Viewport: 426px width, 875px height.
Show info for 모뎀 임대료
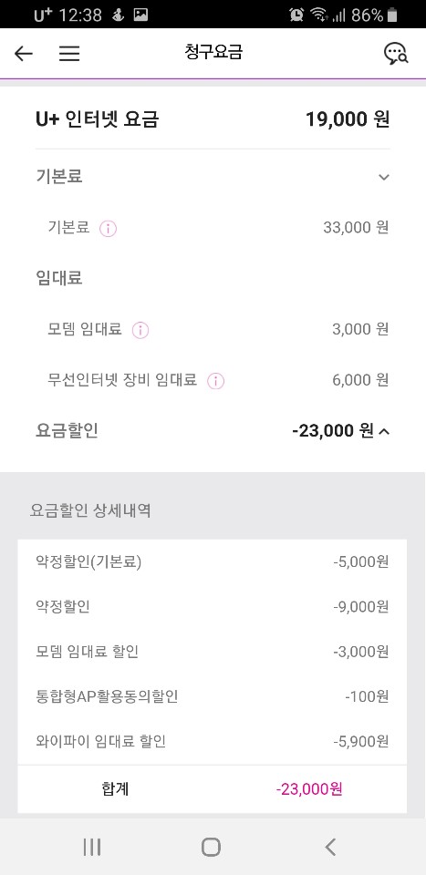click(x=140, y=330)
